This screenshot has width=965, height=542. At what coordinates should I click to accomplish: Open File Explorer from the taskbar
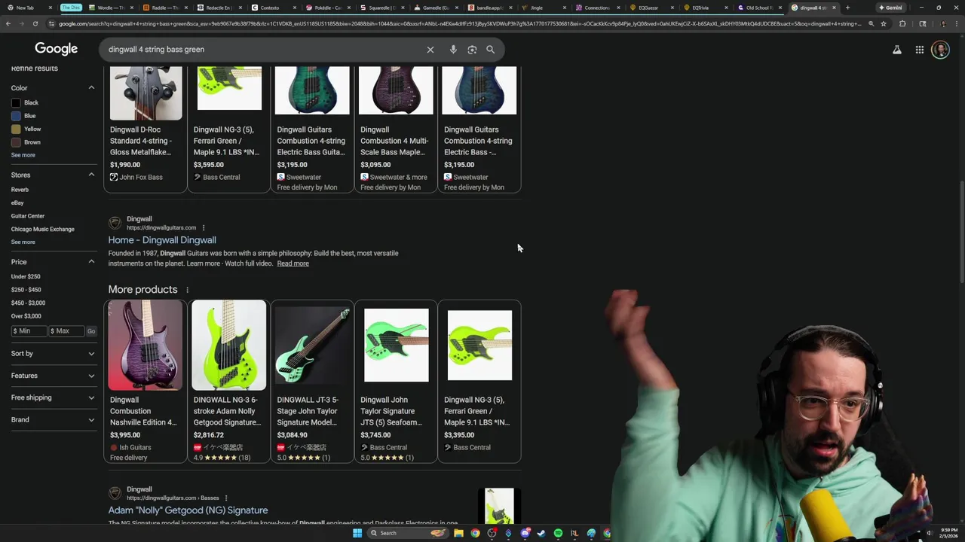[458, 533]
